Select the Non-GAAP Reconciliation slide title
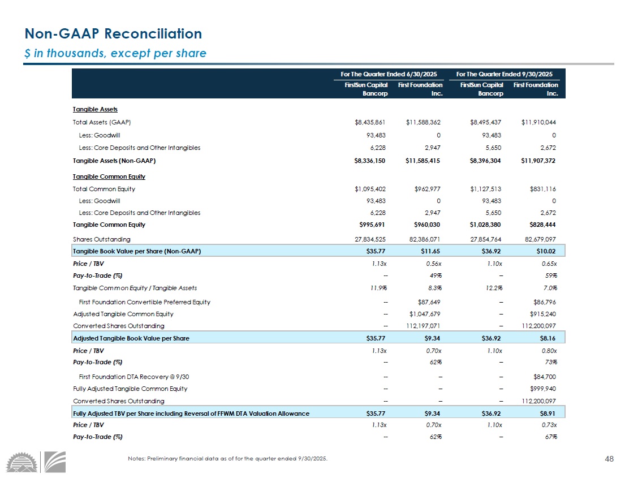This screenshot has height=478, width=638. pos(113,34)
